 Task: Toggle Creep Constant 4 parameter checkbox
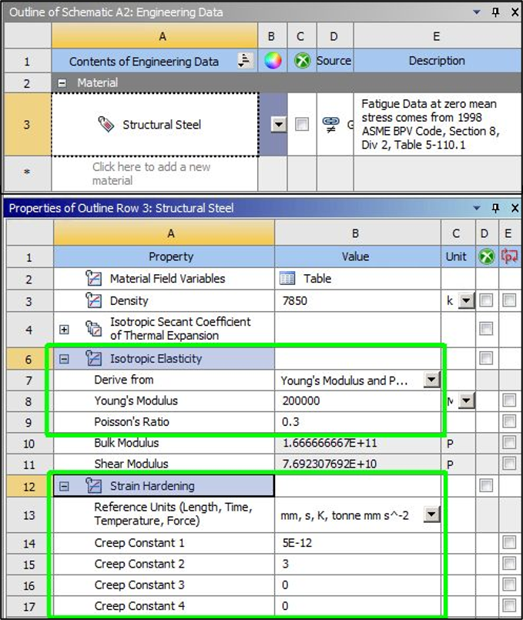click(x=509, y=605)
